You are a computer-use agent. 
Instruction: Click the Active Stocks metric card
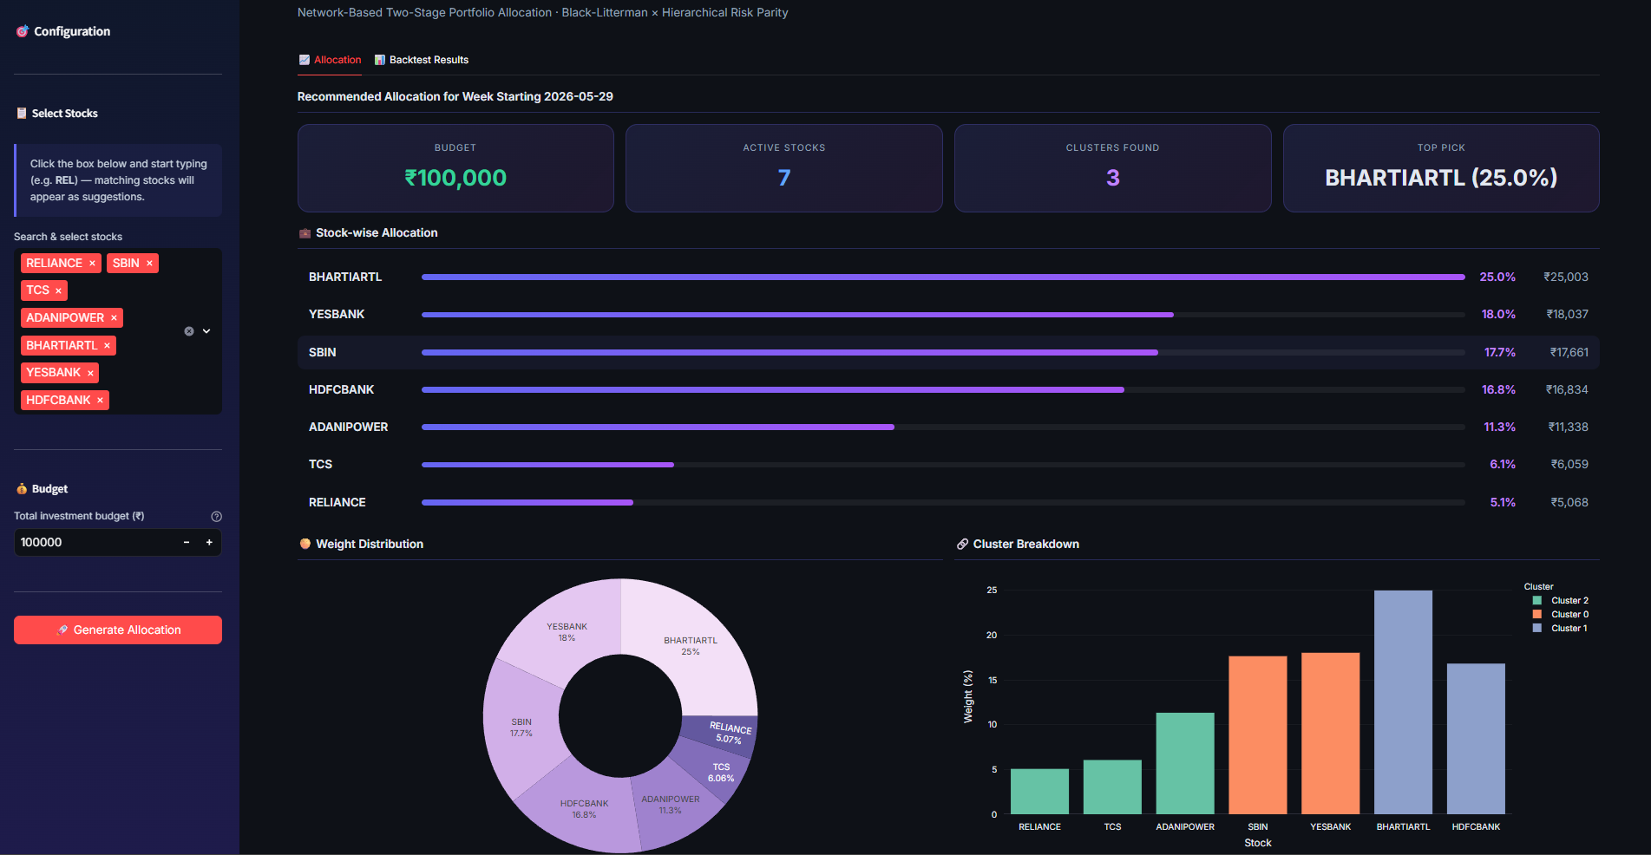tap(784, 168)
